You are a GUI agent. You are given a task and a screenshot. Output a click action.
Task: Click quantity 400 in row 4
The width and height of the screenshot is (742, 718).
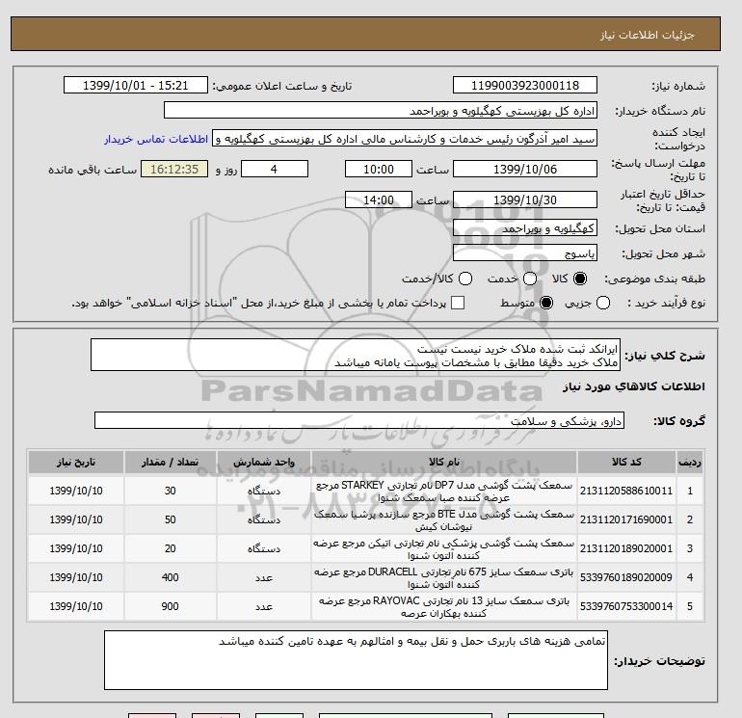[x=171, y=577]
